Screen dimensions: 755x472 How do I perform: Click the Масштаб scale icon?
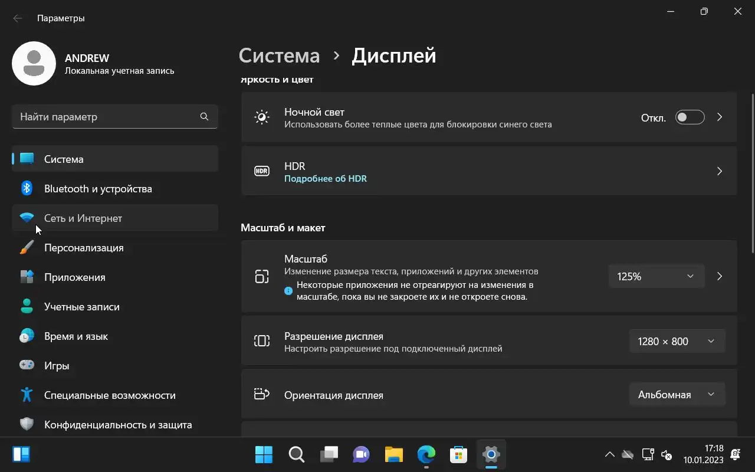tap(262, 276)
